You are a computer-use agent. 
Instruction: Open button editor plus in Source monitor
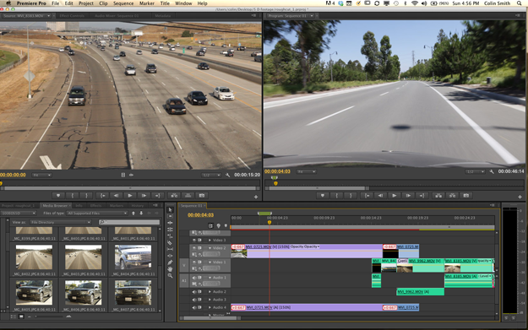click(x=256, y=197)
